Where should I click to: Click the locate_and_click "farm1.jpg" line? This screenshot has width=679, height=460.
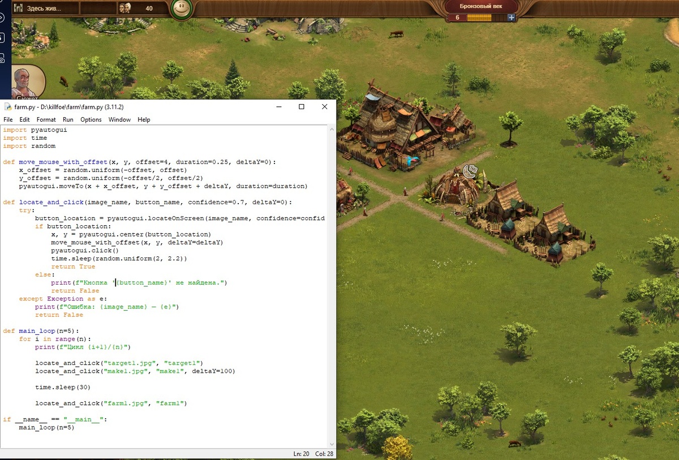point(111,403)
